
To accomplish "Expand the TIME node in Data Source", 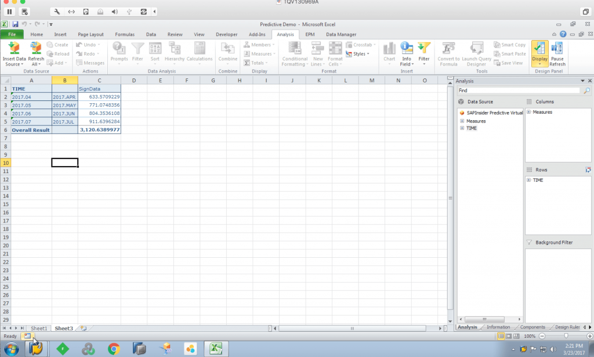I will [x=462, y=128].
